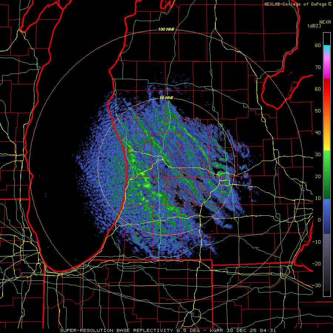The height and width of the screenshot is (333, 333).
Task: Click the NEXR label above the color scale
Action: coord(325,22)
